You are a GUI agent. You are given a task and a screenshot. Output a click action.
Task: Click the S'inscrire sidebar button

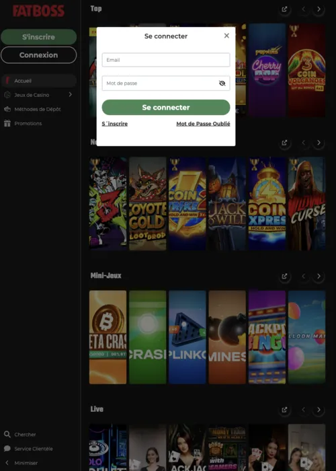pyautogui.click(x=39, y=37)
